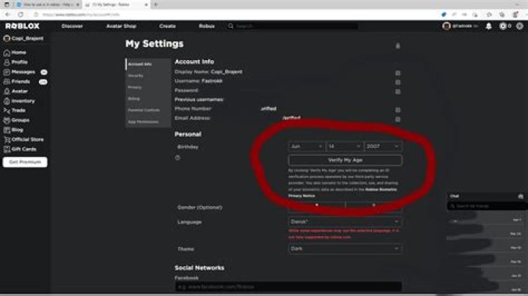Open the Trade sidebar item
Image resolution: width=528 pixels, height=296 pixels.
click(18, 110)
